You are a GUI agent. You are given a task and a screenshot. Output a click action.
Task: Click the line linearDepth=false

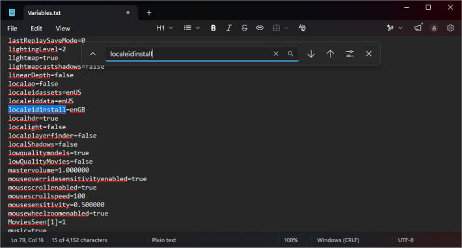(x=41, y=75)
